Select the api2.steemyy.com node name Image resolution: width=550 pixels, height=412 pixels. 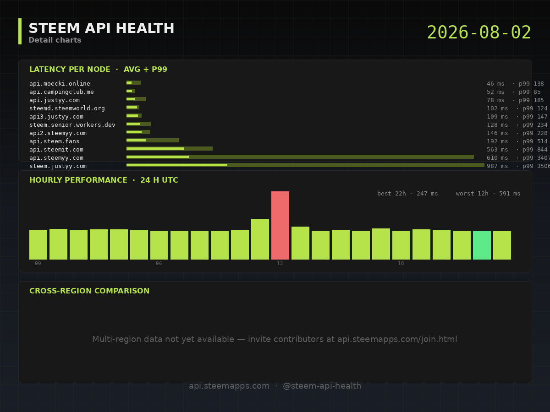58,133
